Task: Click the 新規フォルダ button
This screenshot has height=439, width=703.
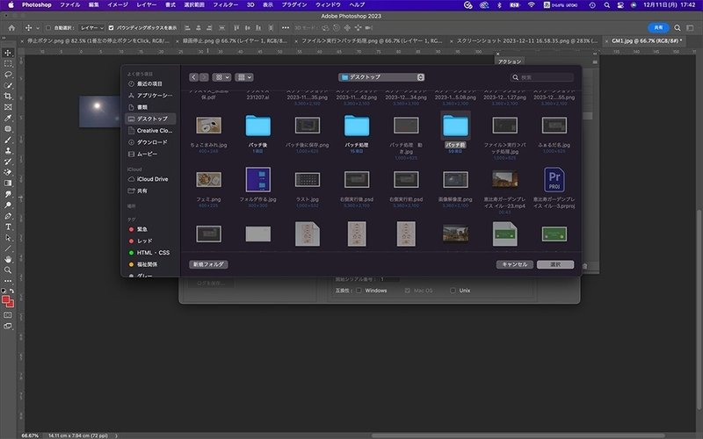Action: click(208, 264)
